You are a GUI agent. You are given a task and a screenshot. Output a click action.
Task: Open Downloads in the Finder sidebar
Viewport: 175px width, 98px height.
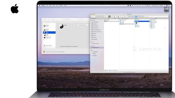(95, 28)
